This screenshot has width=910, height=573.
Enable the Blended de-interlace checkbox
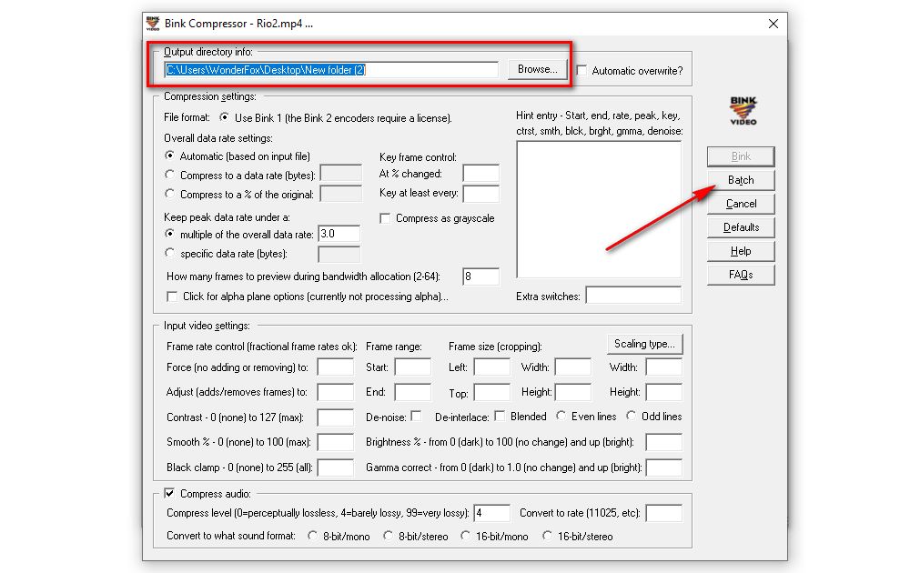tap(500, 416)
